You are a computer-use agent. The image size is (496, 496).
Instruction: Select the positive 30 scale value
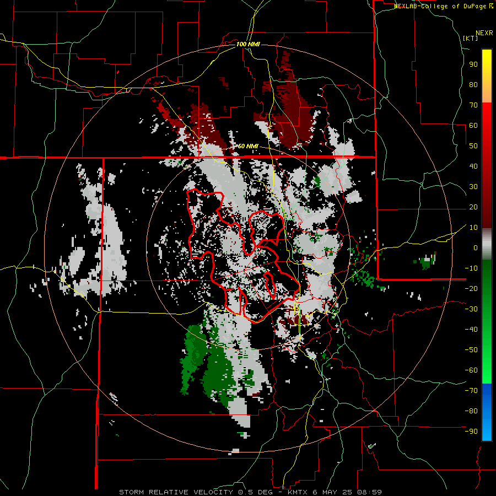tap(473, 187)
